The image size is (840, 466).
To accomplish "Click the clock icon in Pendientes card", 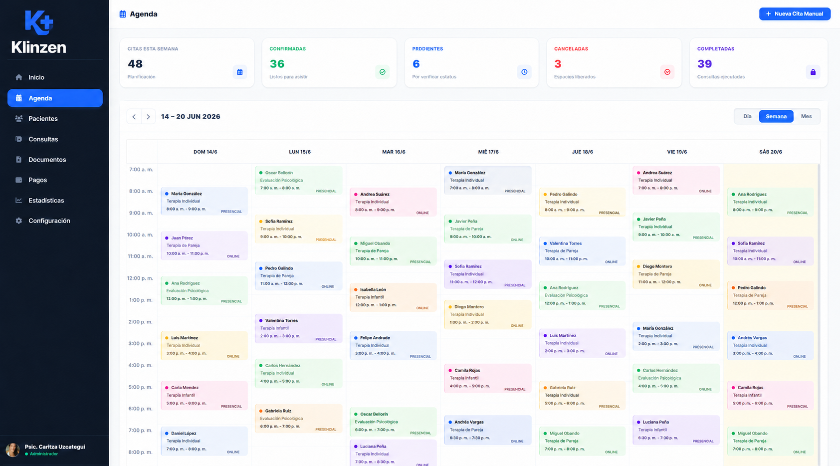I will click(524, 72).
